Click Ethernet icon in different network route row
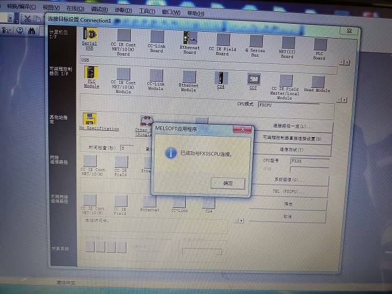This screenshot has width=392, height=294. tap(150, 202)
